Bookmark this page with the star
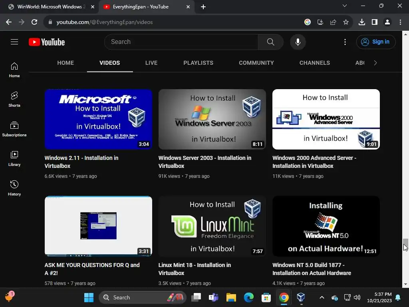409x307 pixels. pos(345,22)
